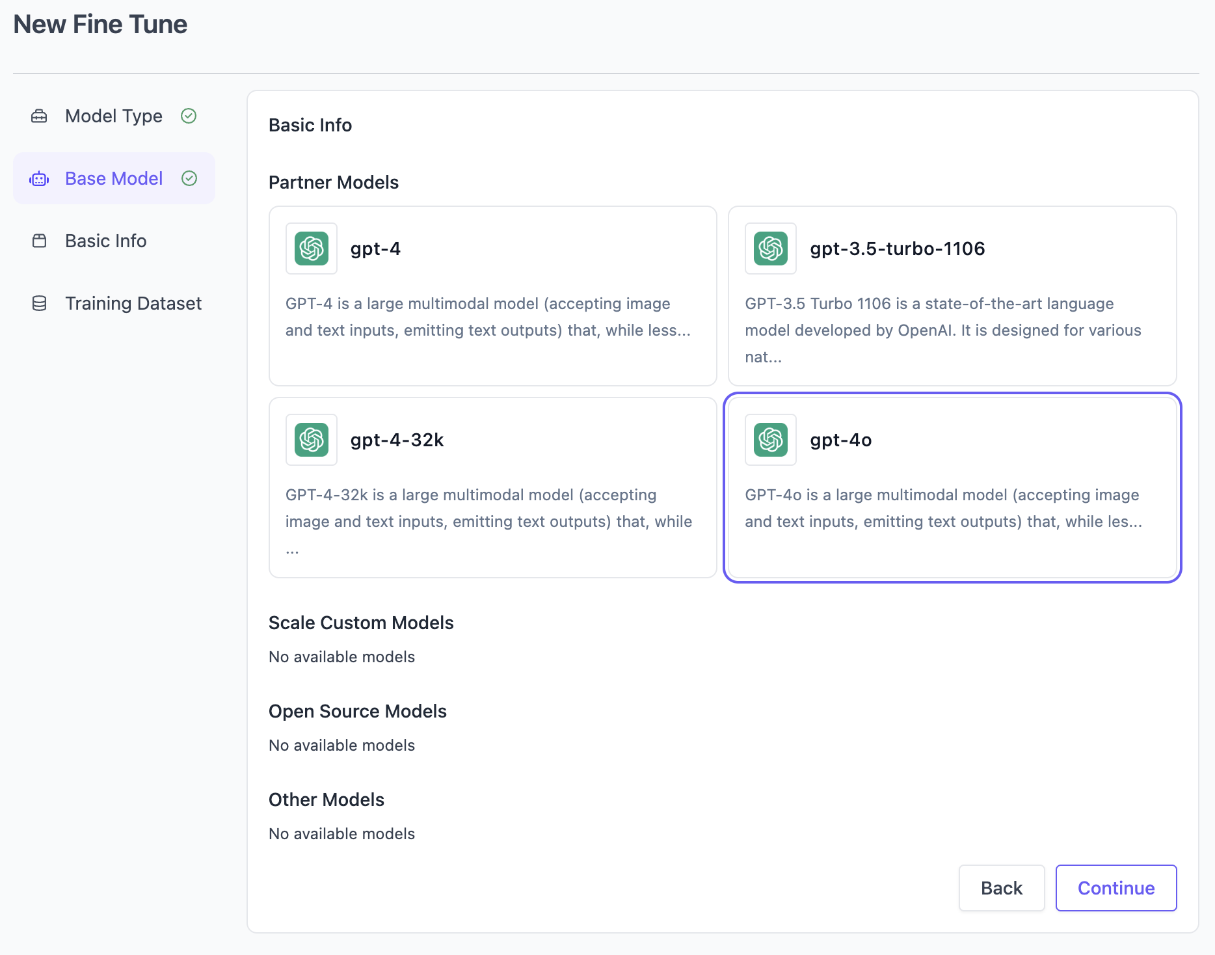Click the Scale Custom Models heading
Image resolution: width=1215 pixels, height=955 pixels.
pos(361,623)
